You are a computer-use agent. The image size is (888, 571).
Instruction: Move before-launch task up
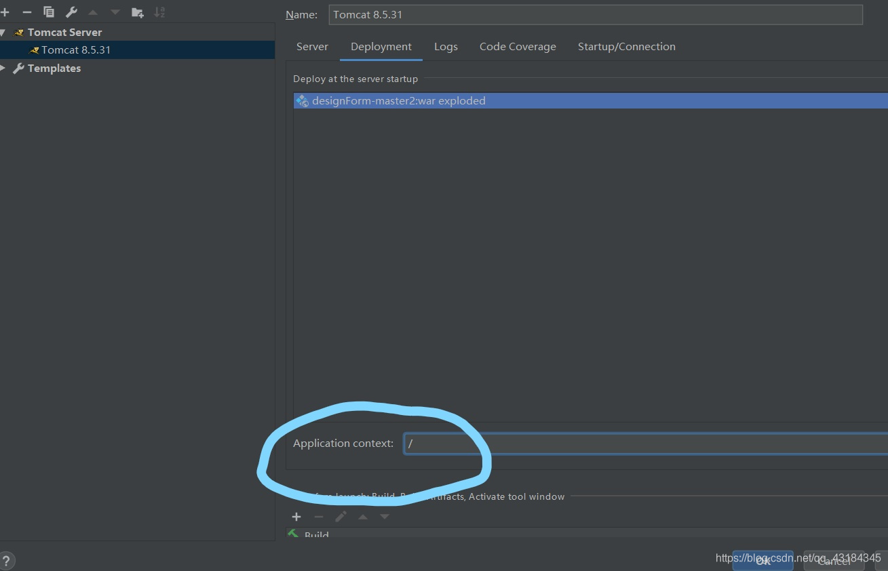click(x=363, y=517)
